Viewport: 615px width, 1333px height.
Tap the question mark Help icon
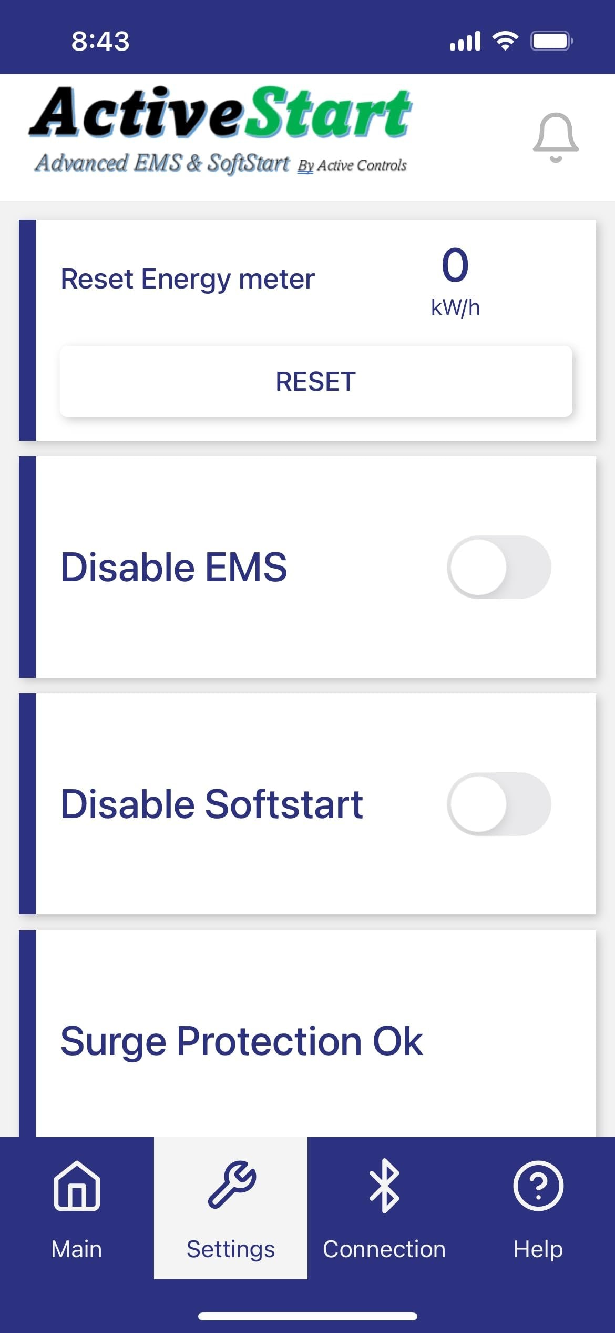click(x=538, y=1186)
